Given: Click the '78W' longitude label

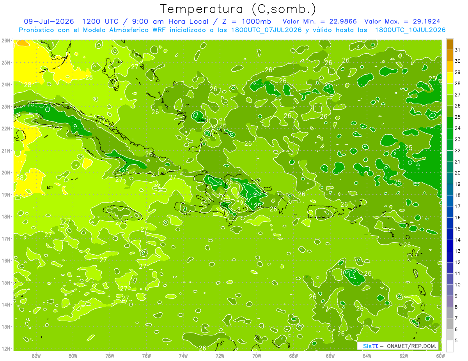Looking at the screenshot, I should tap(110, 355).
